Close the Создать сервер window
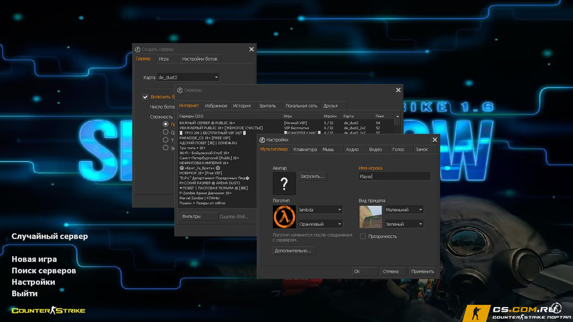Viewport: 573px width, 322px height. pos(251,49)
